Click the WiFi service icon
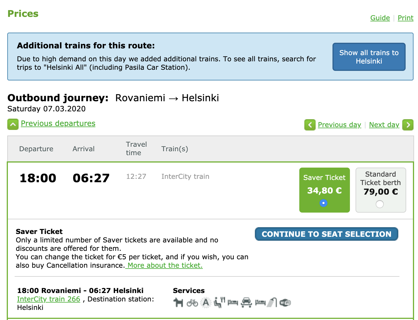 pyautogui.click(x=285, y=303)
